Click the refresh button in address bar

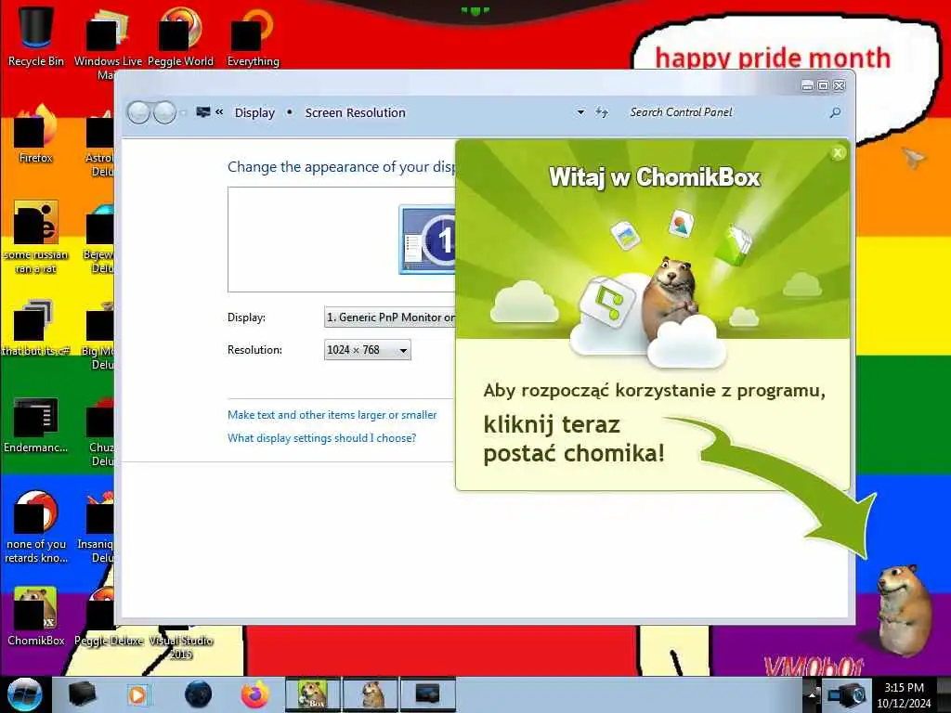[602, 112]
